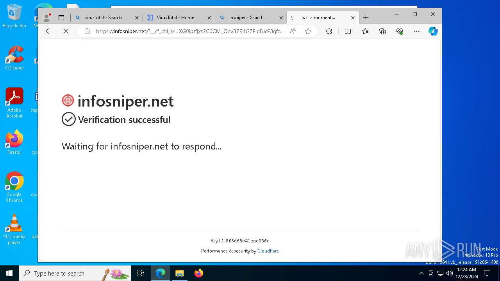500x281 pixels.
Task: Maximize the Edge window
Action: (415, 14)
